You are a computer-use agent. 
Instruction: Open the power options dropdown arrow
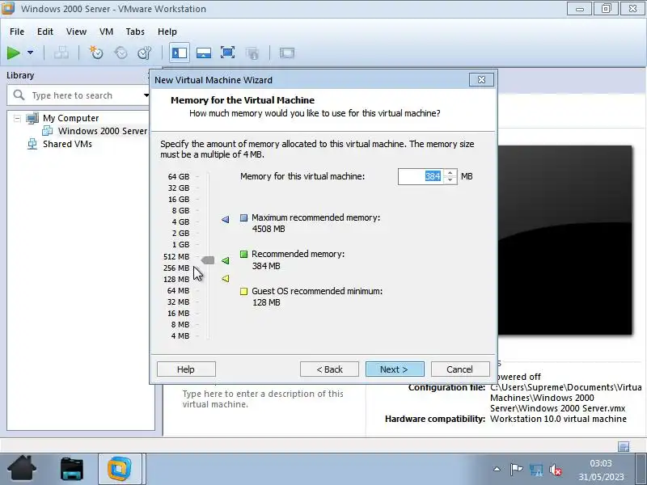30,53
